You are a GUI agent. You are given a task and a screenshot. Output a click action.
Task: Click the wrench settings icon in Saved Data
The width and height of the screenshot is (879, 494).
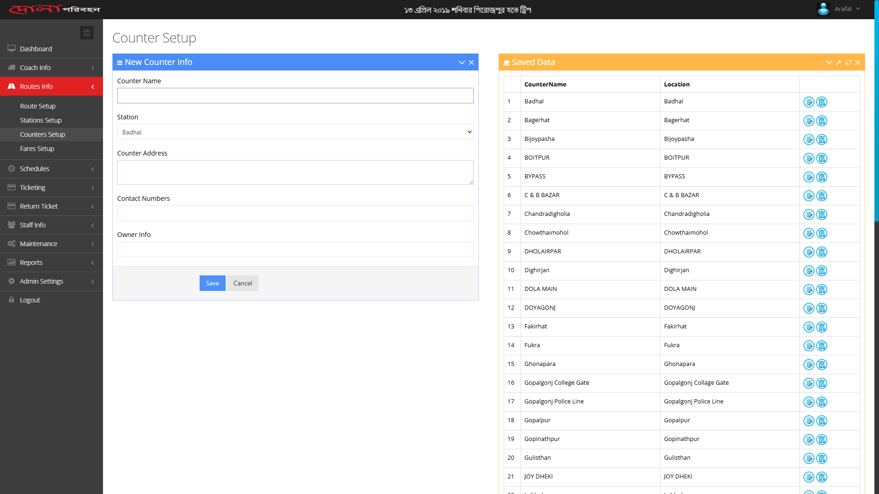839,62
